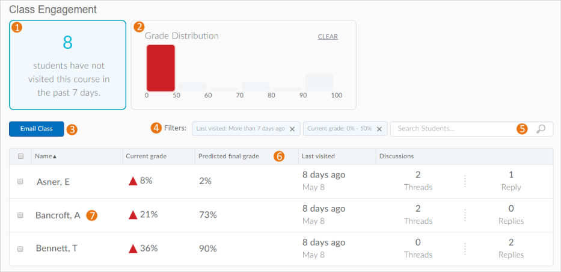This screenshot has height=272, width=561.
Task: Click the search magnifier icon
Action: [541, 129]
